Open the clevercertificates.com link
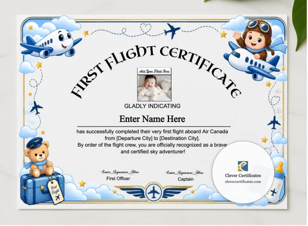 pyautogui.click(x=243, y=182)
